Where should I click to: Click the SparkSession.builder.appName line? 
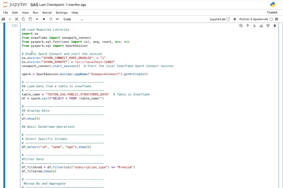click(84, 74)
